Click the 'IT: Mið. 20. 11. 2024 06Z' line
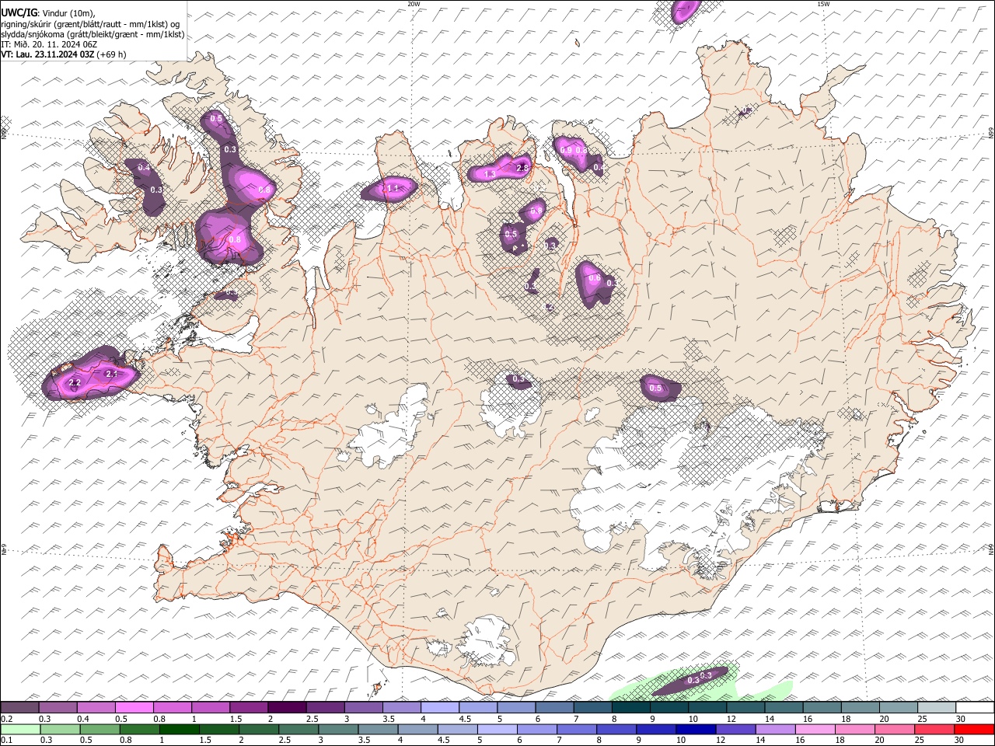Image resolution: width=995 pixels, height=746 pixels. (x=49, y=44)
